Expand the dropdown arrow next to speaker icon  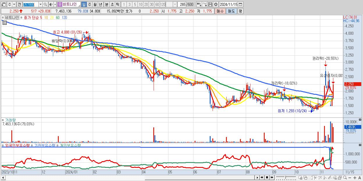click(x=55, y=4)
